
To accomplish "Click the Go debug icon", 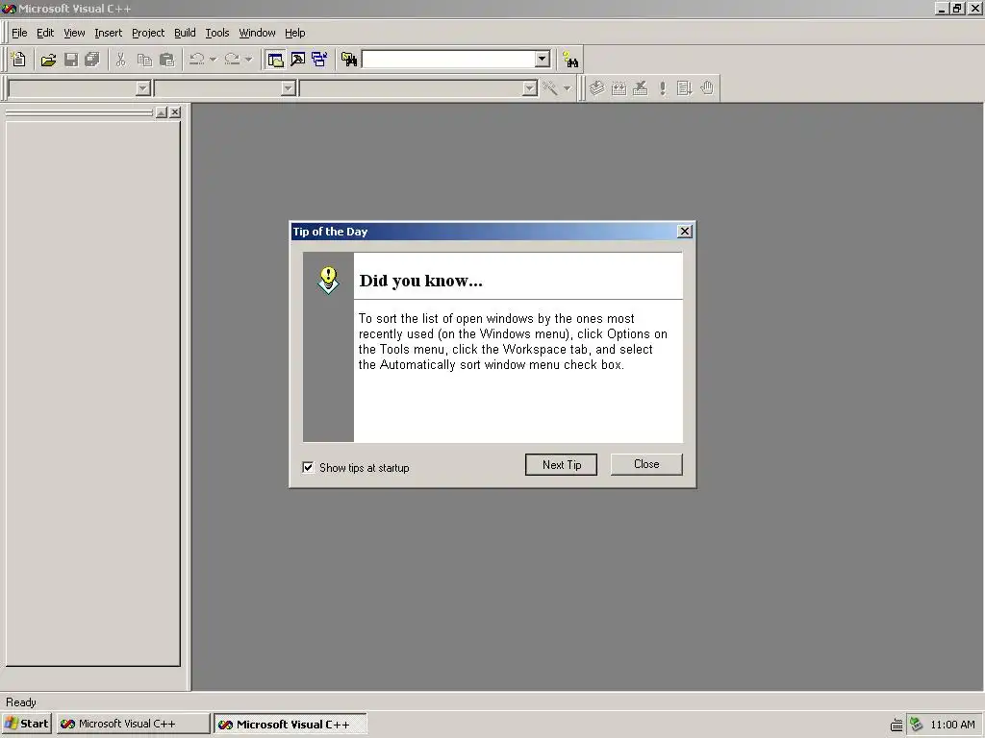I will pos(684,87).
